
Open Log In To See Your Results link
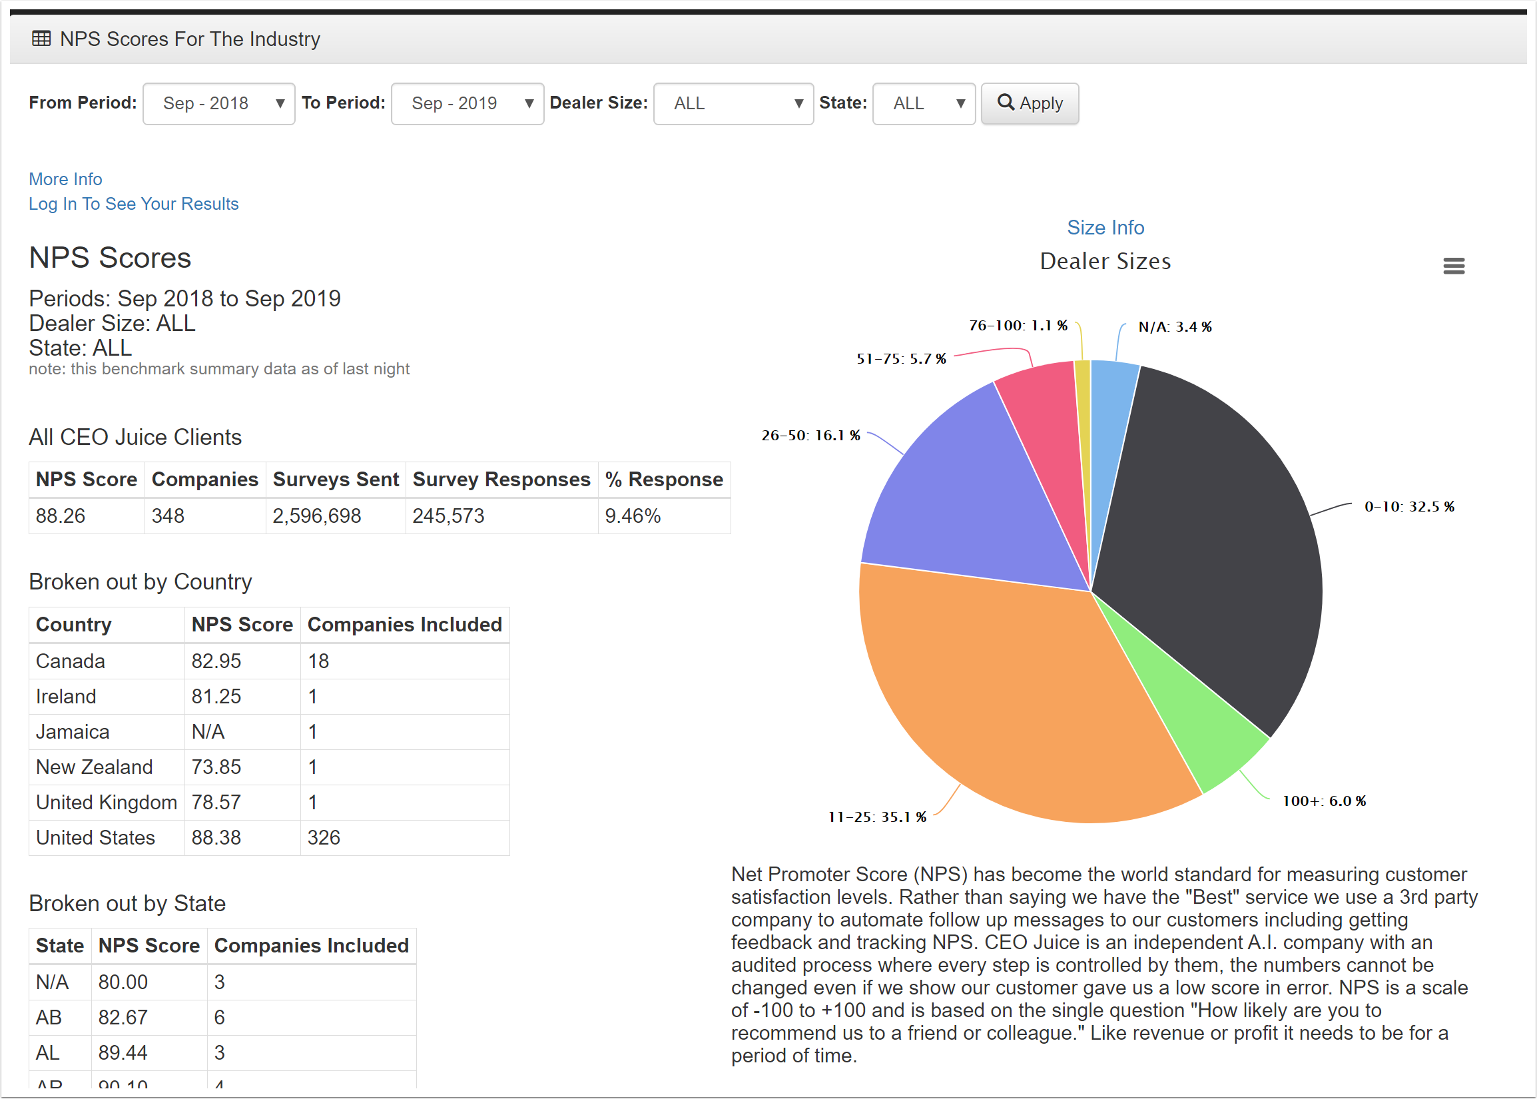coord(133,204)
